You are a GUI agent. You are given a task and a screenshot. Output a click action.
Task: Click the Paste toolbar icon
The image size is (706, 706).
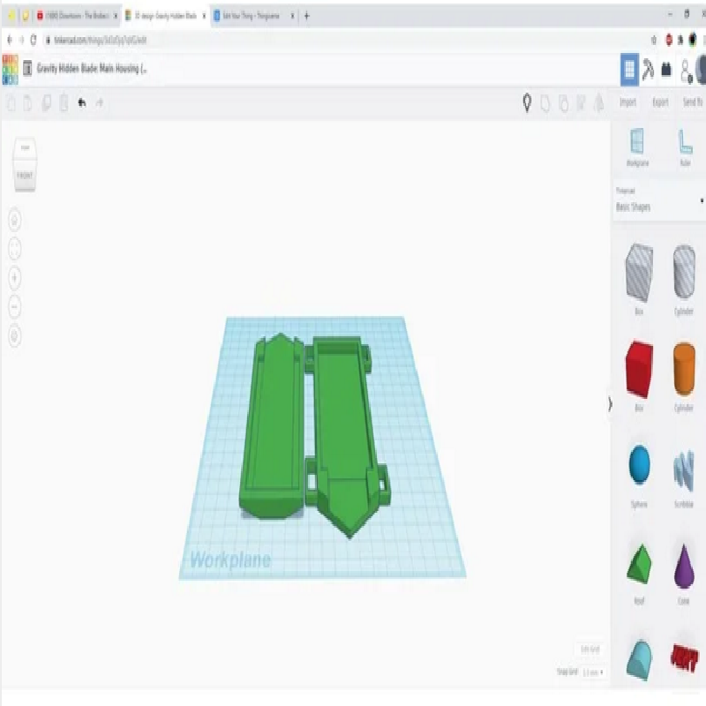[x=28, y=103]
